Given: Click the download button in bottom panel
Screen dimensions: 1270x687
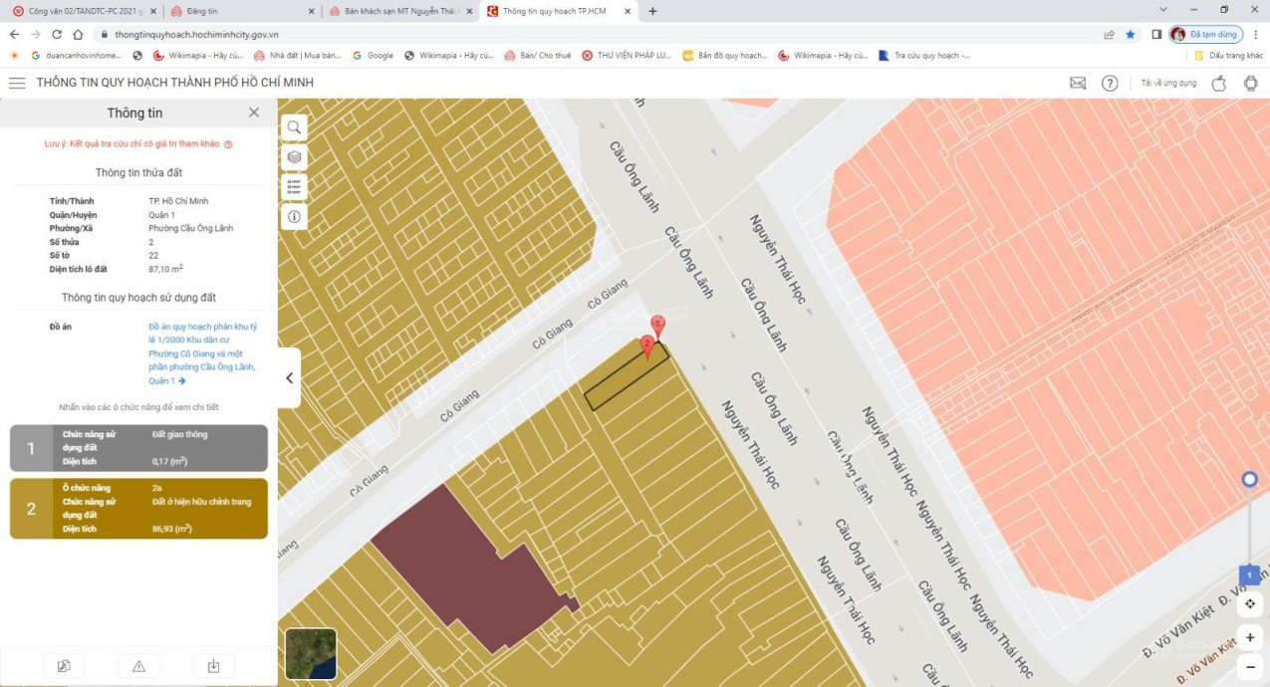Looking at the screenshot, I should pos(213,666).
